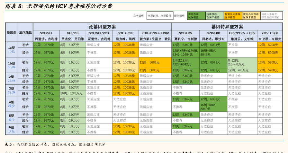Select the YMV + SOF column header

click(270, 33)
